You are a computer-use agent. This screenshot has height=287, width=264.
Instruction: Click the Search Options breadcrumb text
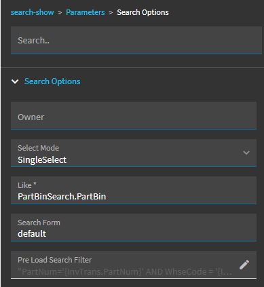click(143, 12)
